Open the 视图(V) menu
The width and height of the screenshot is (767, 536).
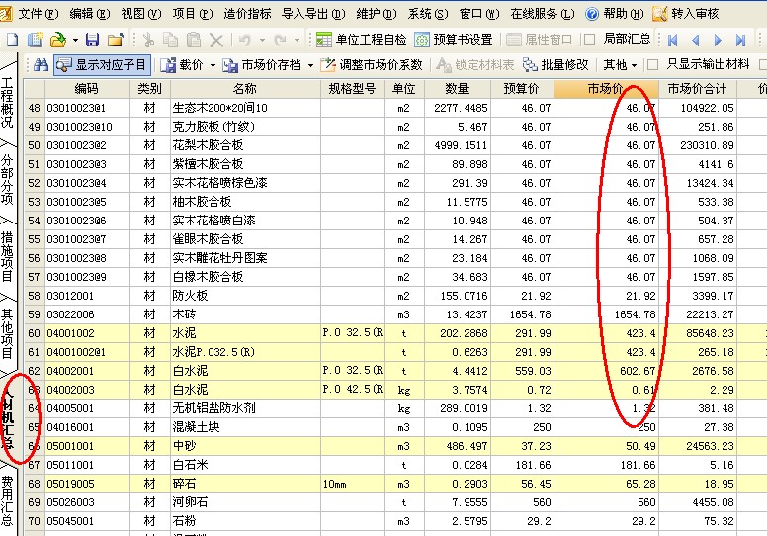[x=141, y=14]
